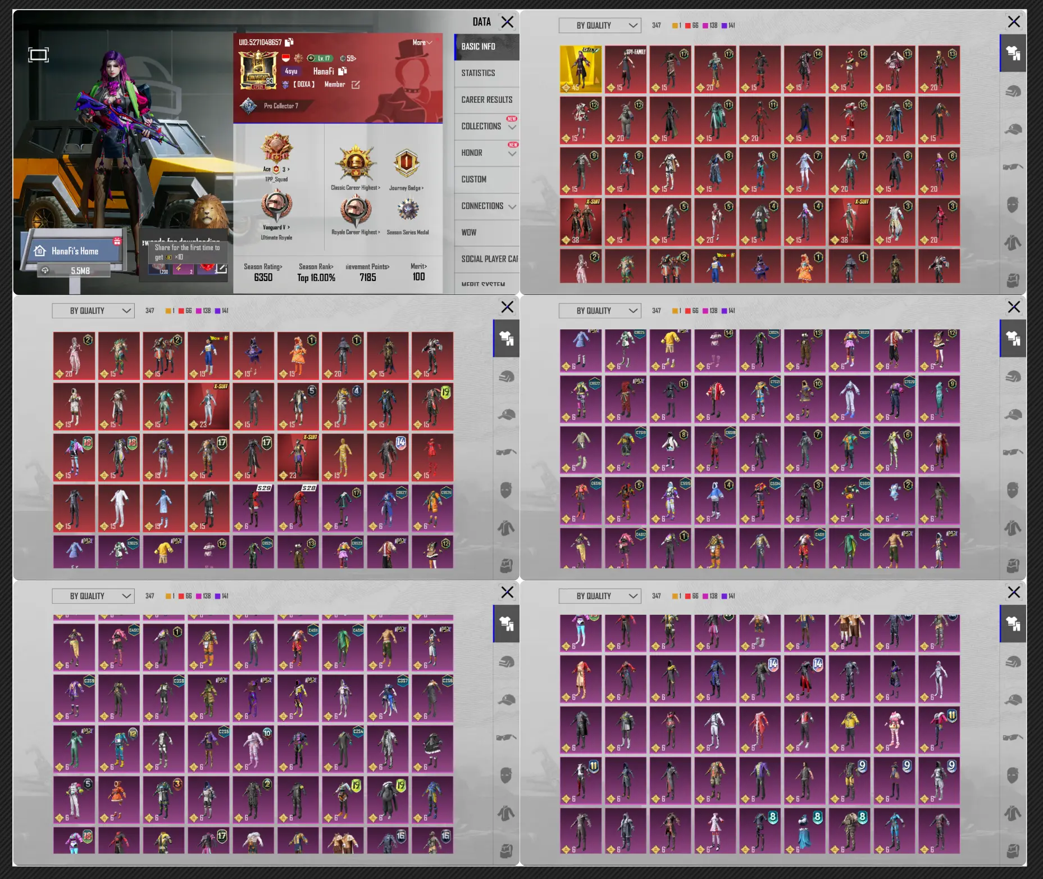Viewport: 1043px width, 879px height.
Task: Click the 59 likes counter
Action: 348,58
